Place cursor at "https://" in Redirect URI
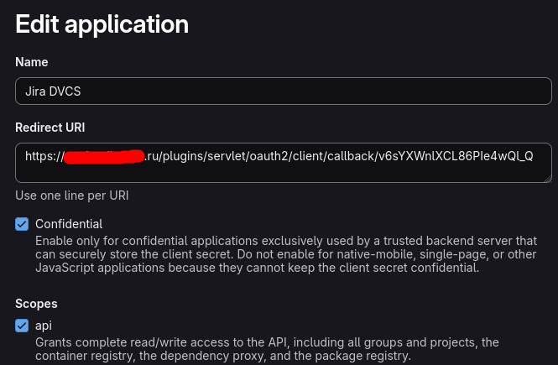Screen dimensions: 558x365 [44, 156]
